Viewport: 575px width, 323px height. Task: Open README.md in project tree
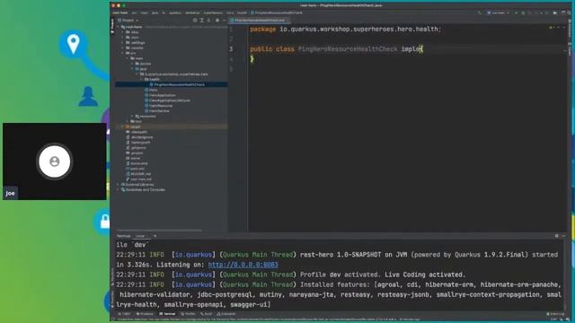click(140, 174)
